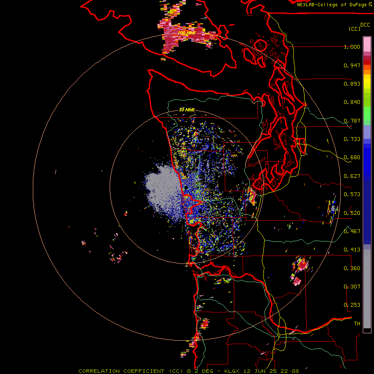This screenshot has height=374, width=374.
Task: Click the DCC label above the color bar
Action: click(365, 25)
